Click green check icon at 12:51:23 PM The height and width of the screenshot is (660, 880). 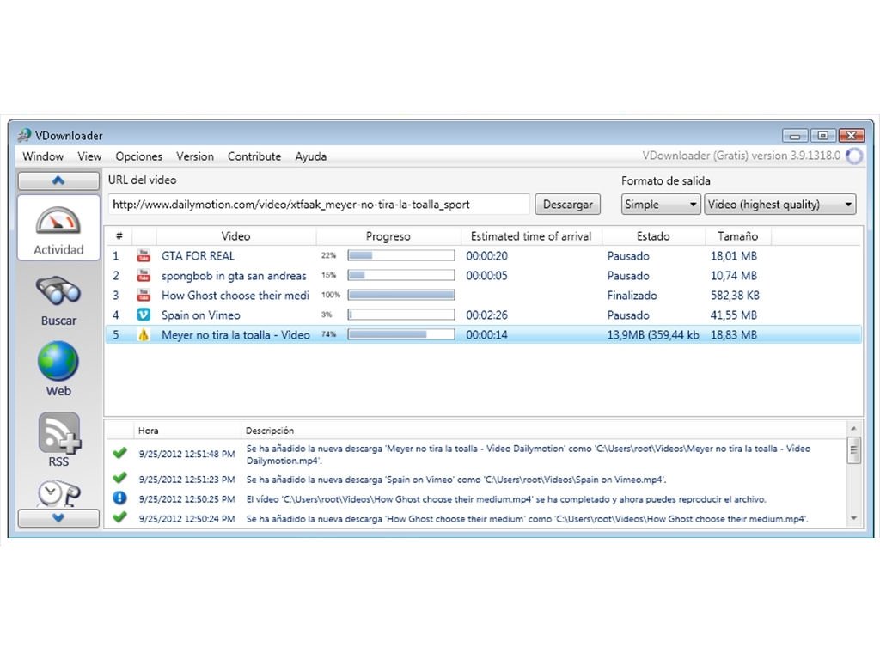119,478
